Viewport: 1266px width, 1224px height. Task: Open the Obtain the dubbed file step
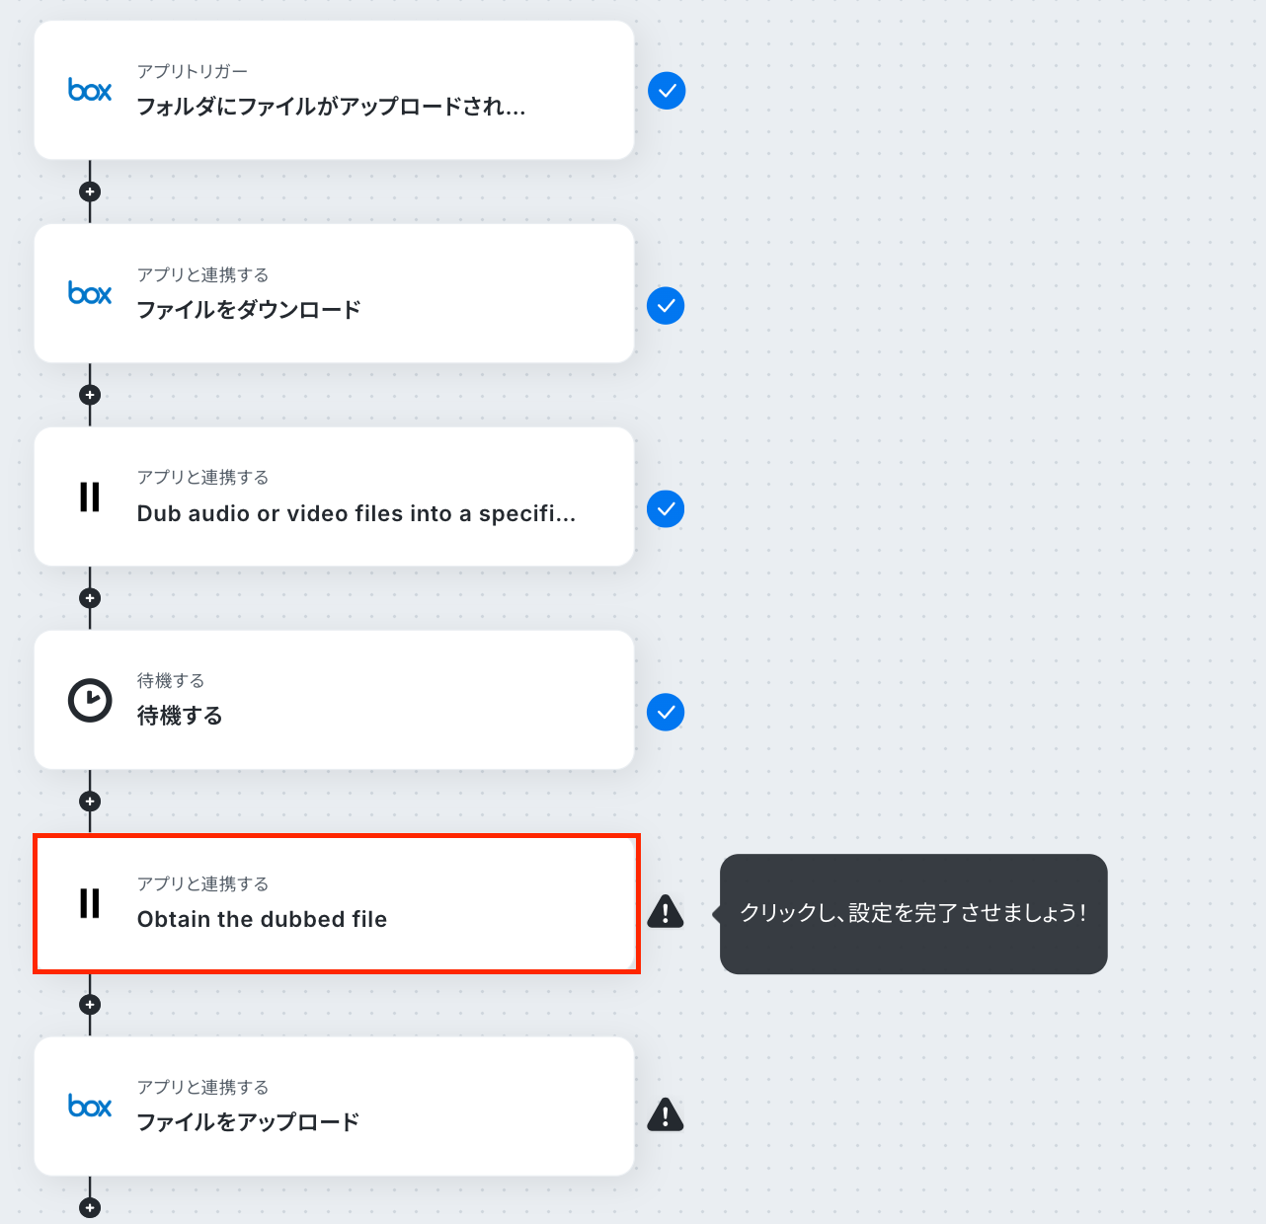pos(335,903)
